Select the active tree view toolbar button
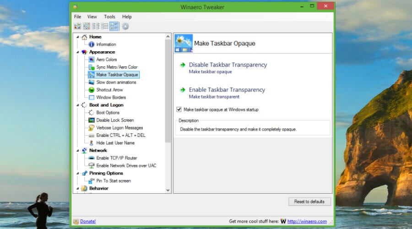This screenshot has width=412, height=229. [x=114, y=26]
